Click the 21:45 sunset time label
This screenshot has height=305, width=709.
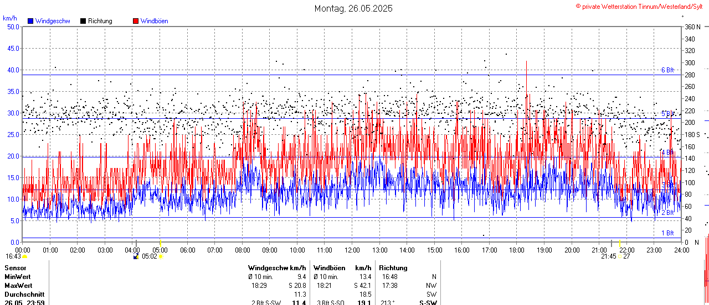(x=609, y=256)
